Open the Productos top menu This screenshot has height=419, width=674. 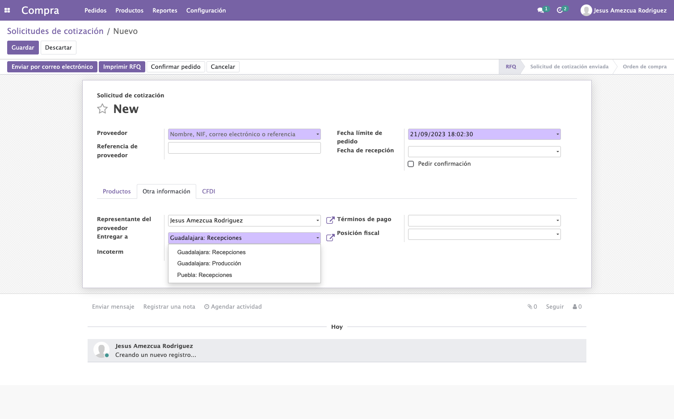130,10
